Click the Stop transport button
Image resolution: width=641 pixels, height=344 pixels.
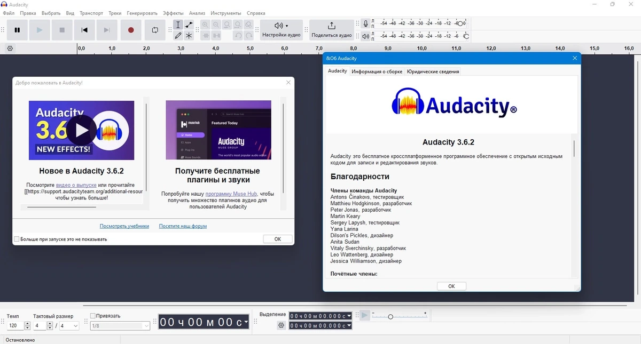click(x=62, y=30)
